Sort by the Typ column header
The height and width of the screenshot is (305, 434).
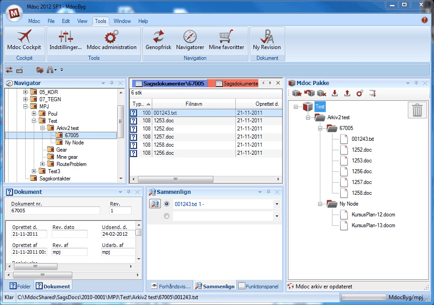(141, 104)
